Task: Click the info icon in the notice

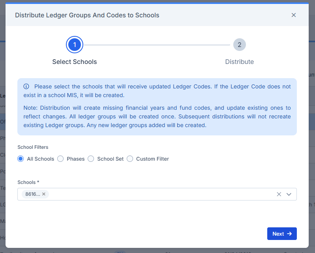Action: (26, 86)
